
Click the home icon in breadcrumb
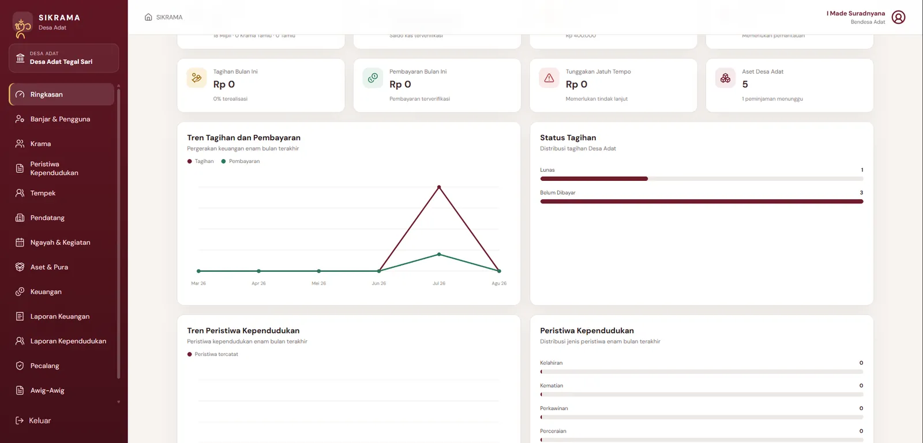(x=148, y=17)
